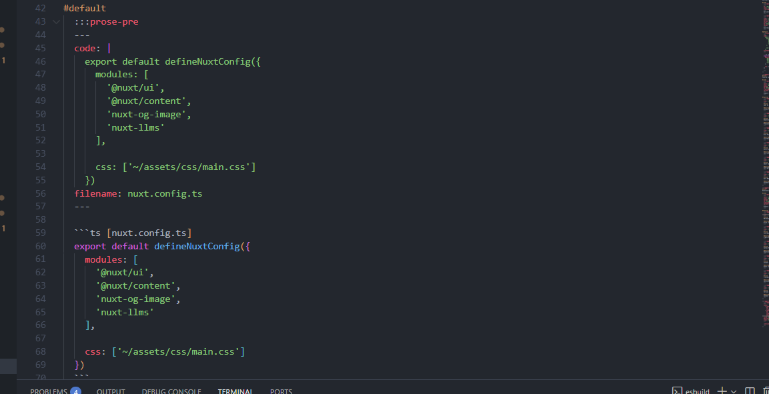This screenshot has height=394, width=769.
Task: Click line number 46 in gutter
Action: pos(41,61)
